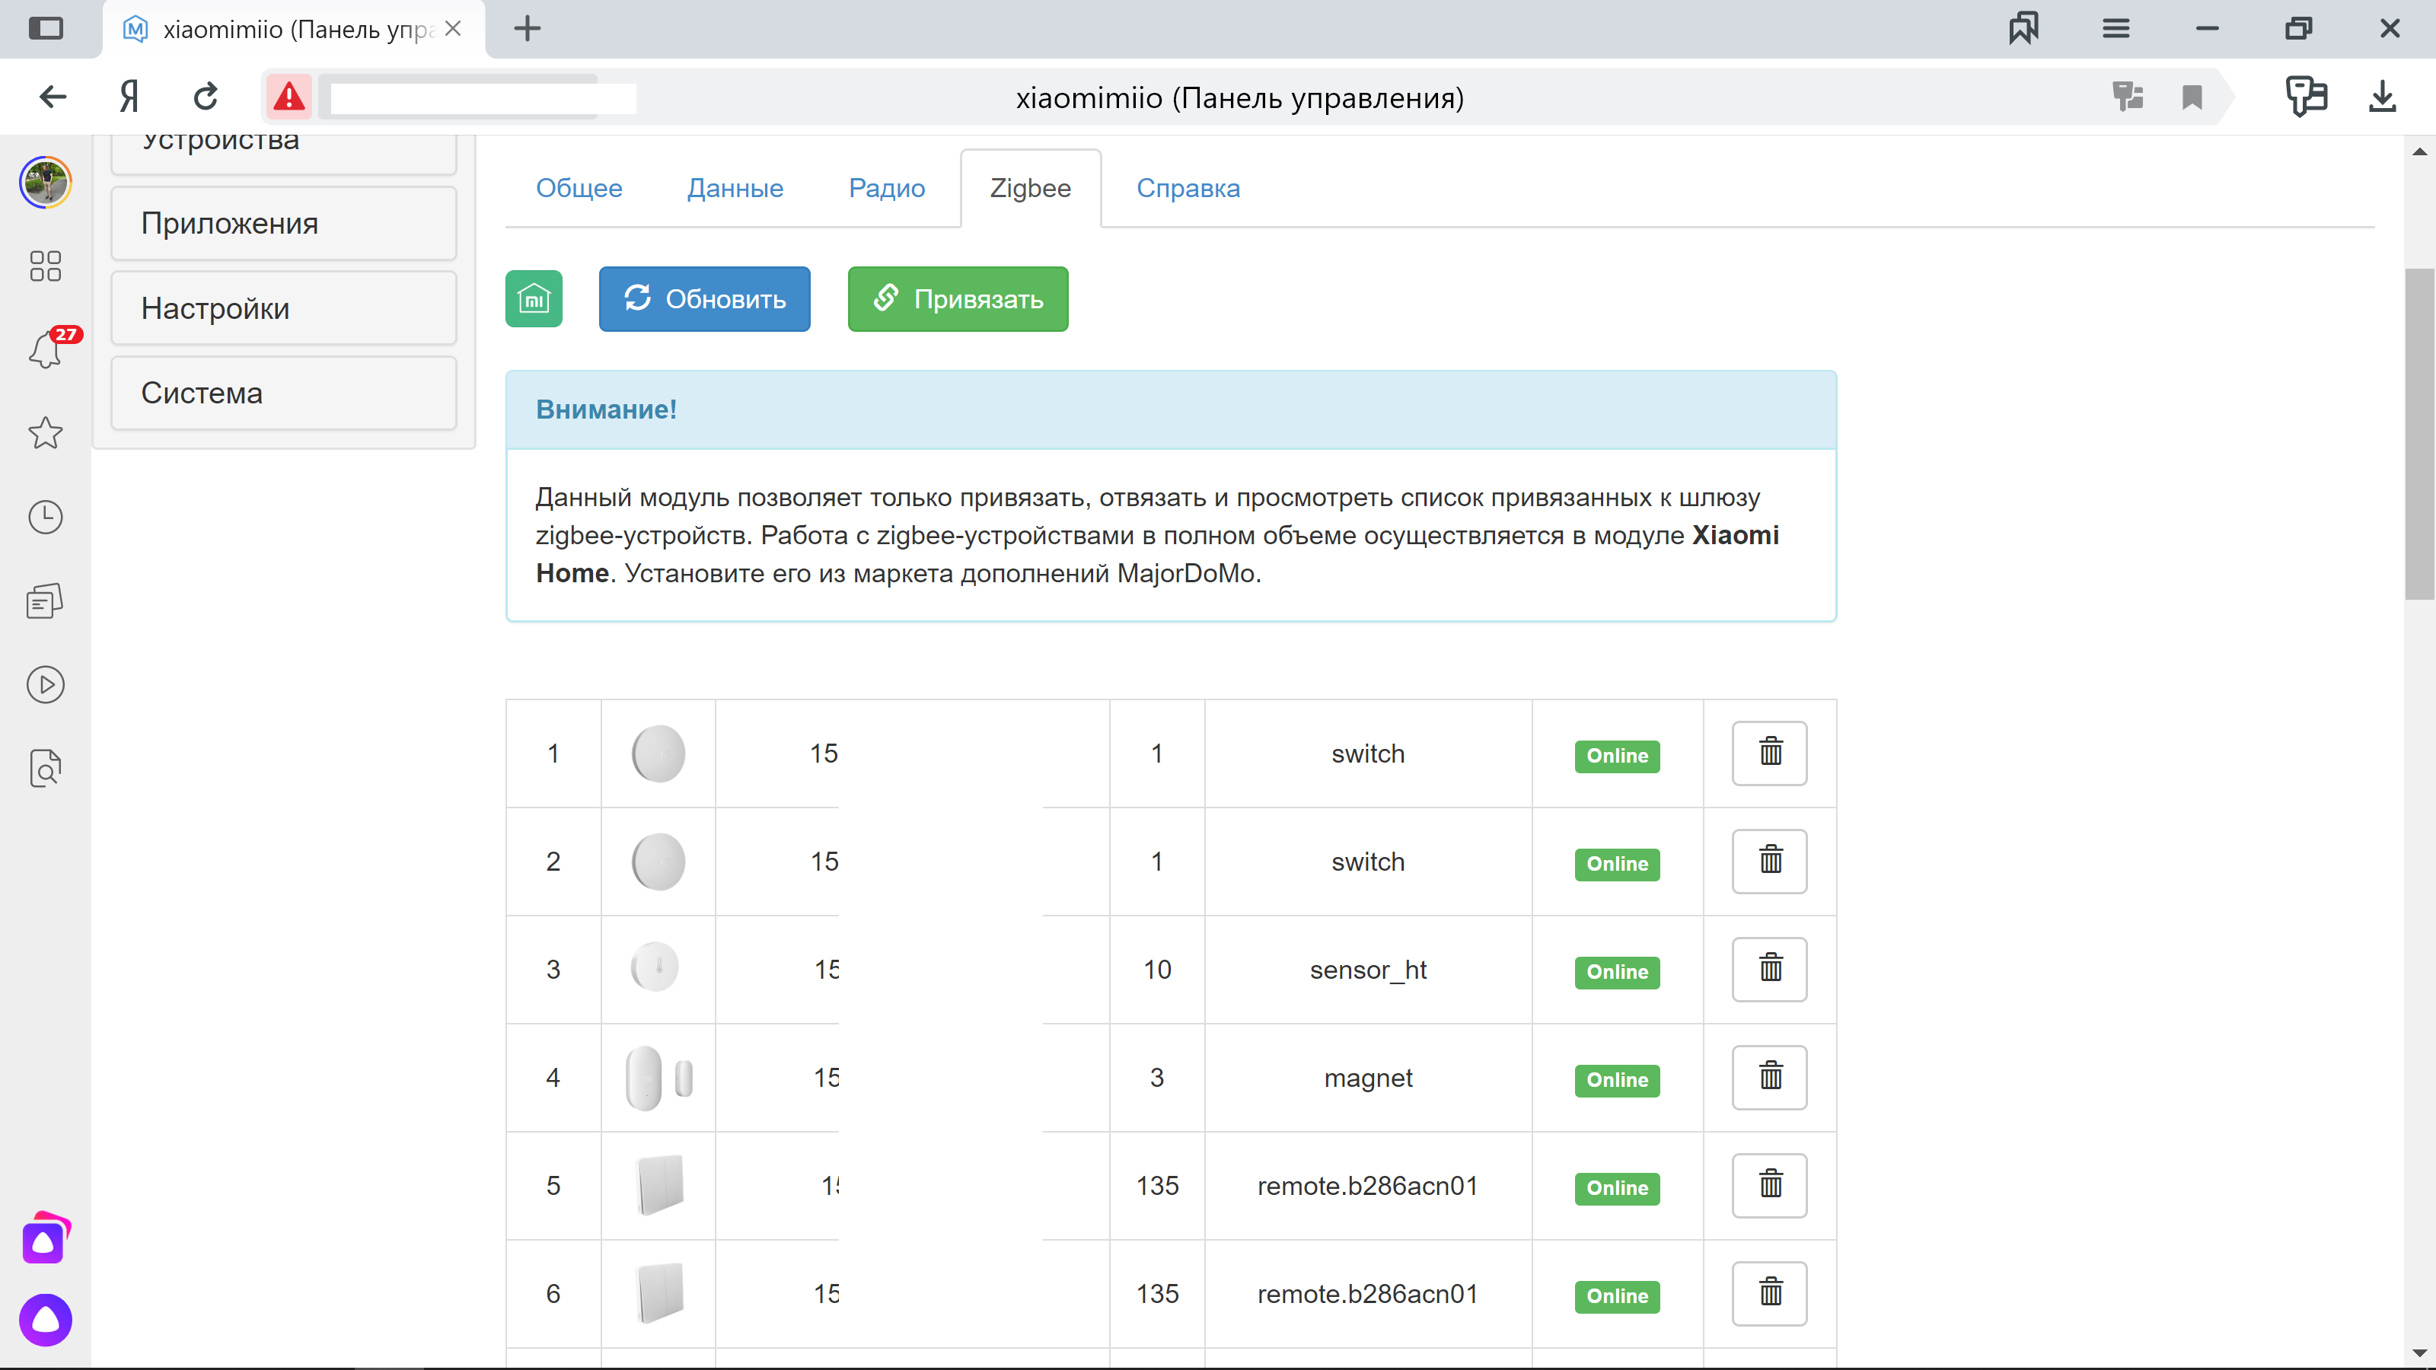This screenshot has height=1370, width=2436.
Task: Open notifications bell with 27 badge
Action: click(46, 350)
